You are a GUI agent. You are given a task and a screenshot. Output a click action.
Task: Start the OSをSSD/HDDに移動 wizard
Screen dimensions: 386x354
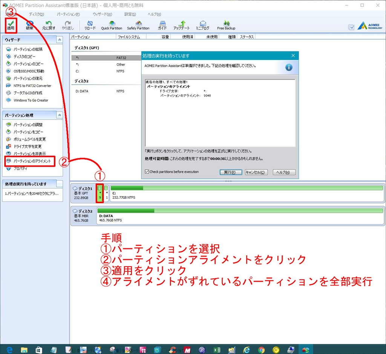(25, 71)
